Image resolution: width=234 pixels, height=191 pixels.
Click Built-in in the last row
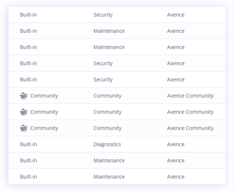coord(28,177)
